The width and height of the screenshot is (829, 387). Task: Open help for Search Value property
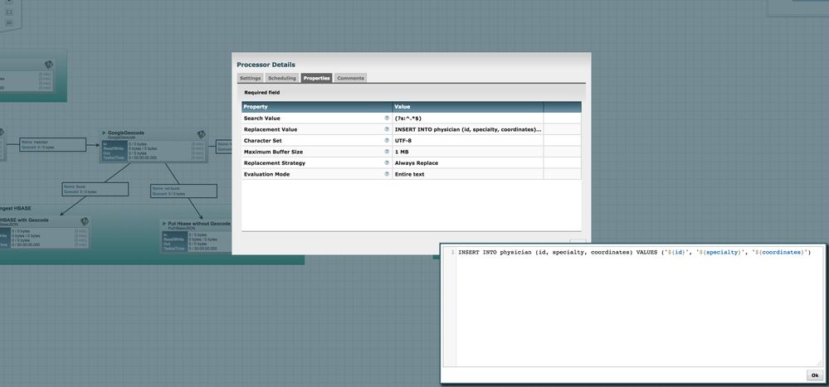tap(387, 119)
